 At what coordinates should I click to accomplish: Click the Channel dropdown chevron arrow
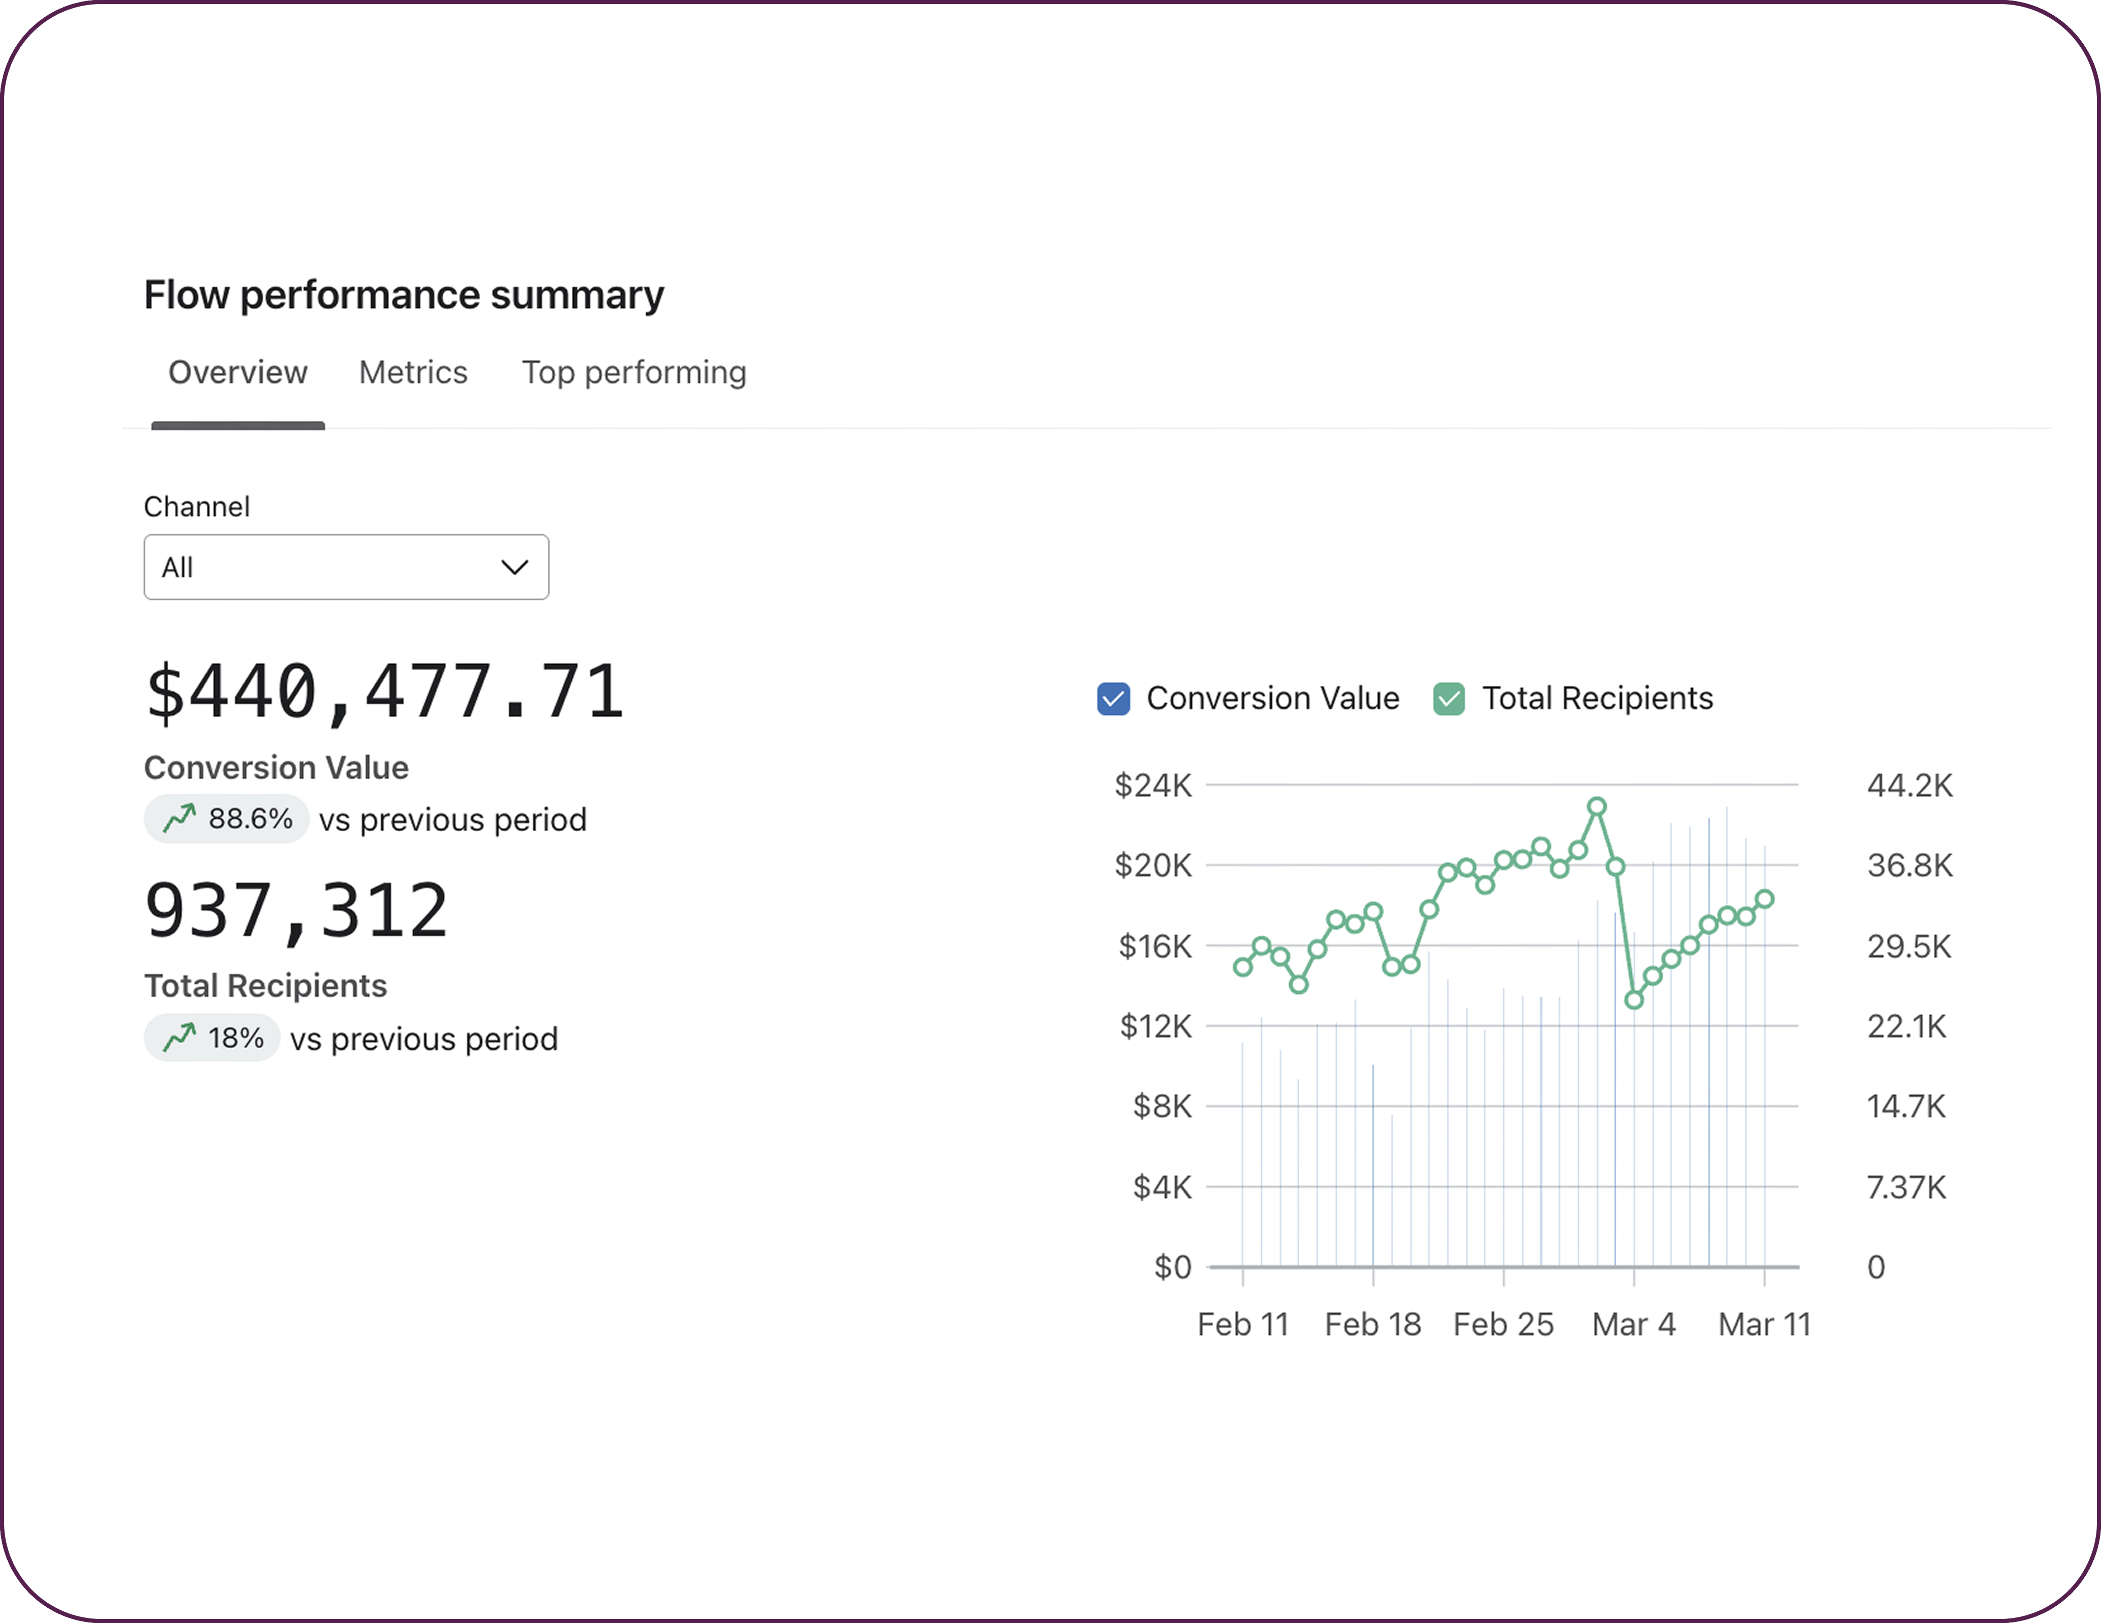[515, 568]
